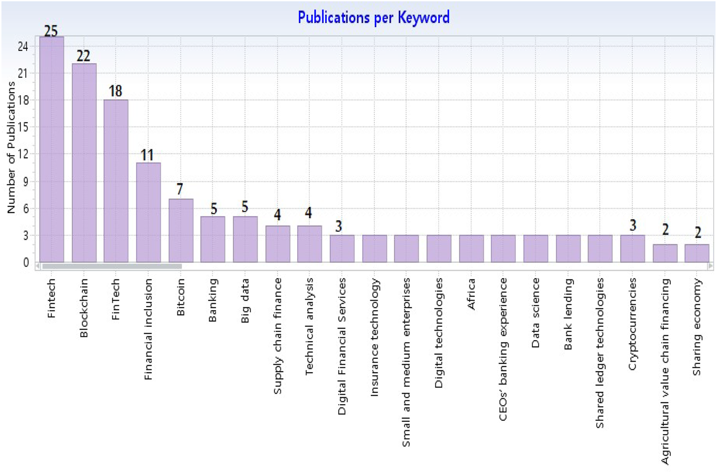Select the Blockchain bar showing 22 publications

click(x=84, y=162)
